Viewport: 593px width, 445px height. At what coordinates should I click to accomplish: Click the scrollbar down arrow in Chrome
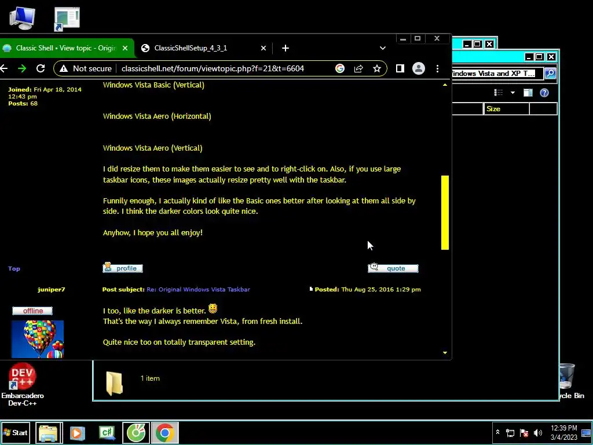(445, 353)
